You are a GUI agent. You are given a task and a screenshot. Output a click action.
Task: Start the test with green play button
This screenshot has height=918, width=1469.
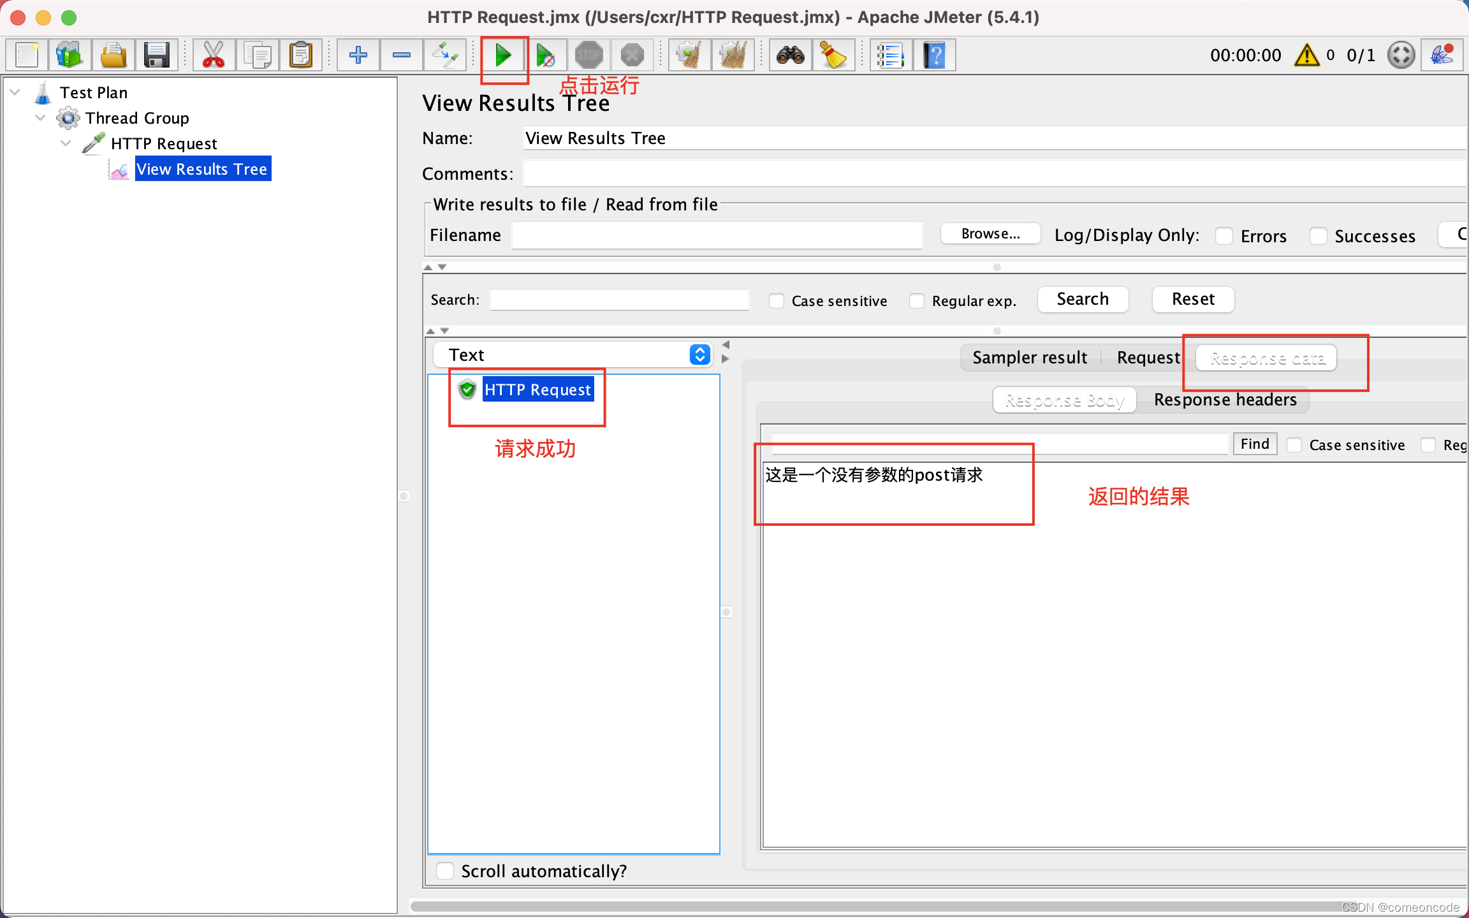503,55
